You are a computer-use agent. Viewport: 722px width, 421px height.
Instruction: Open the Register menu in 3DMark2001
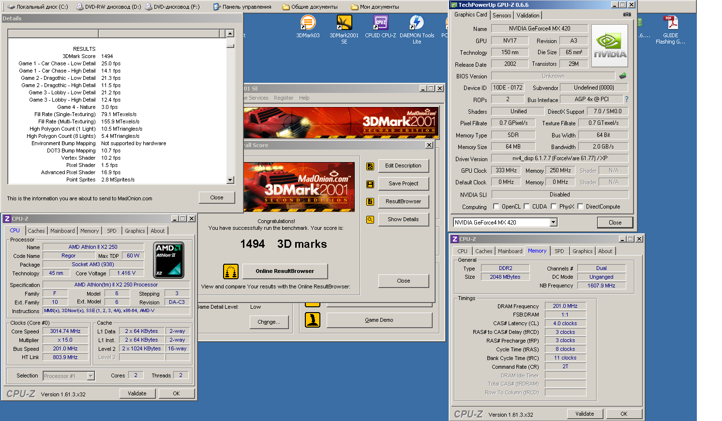[x=284, y=98]
